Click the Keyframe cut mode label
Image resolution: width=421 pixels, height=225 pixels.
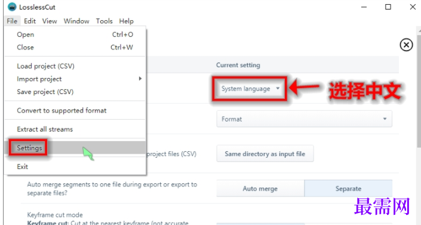coord(55,215)
